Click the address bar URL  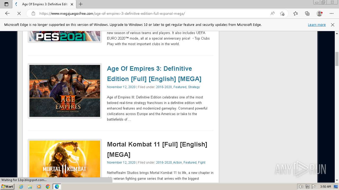112,13
